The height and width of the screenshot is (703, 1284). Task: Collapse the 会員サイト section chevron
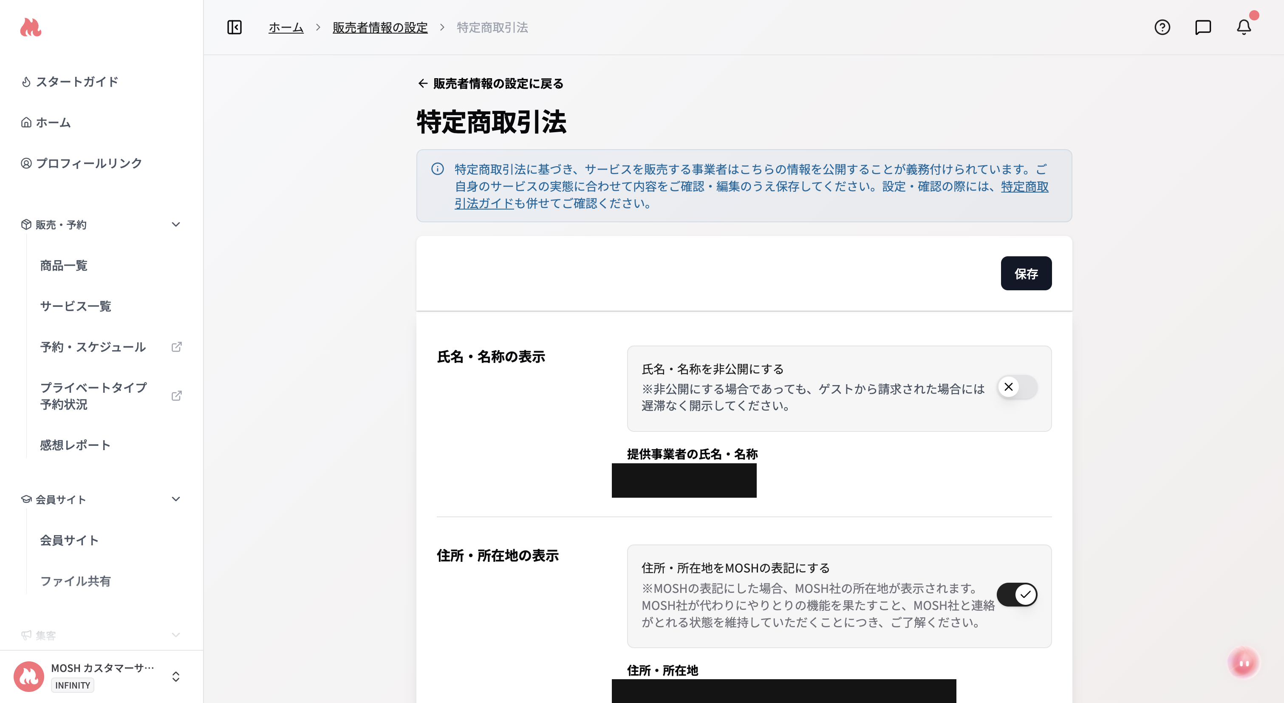pos(175,499)
